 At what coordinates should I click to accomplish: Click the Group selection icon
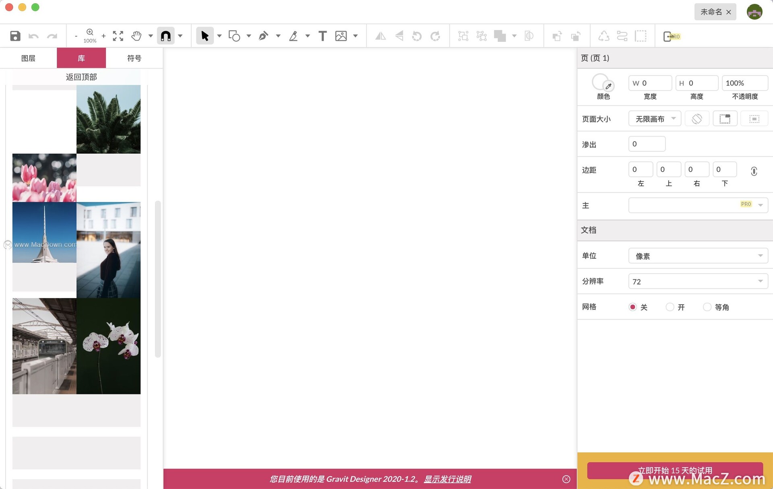pos(463,36)
